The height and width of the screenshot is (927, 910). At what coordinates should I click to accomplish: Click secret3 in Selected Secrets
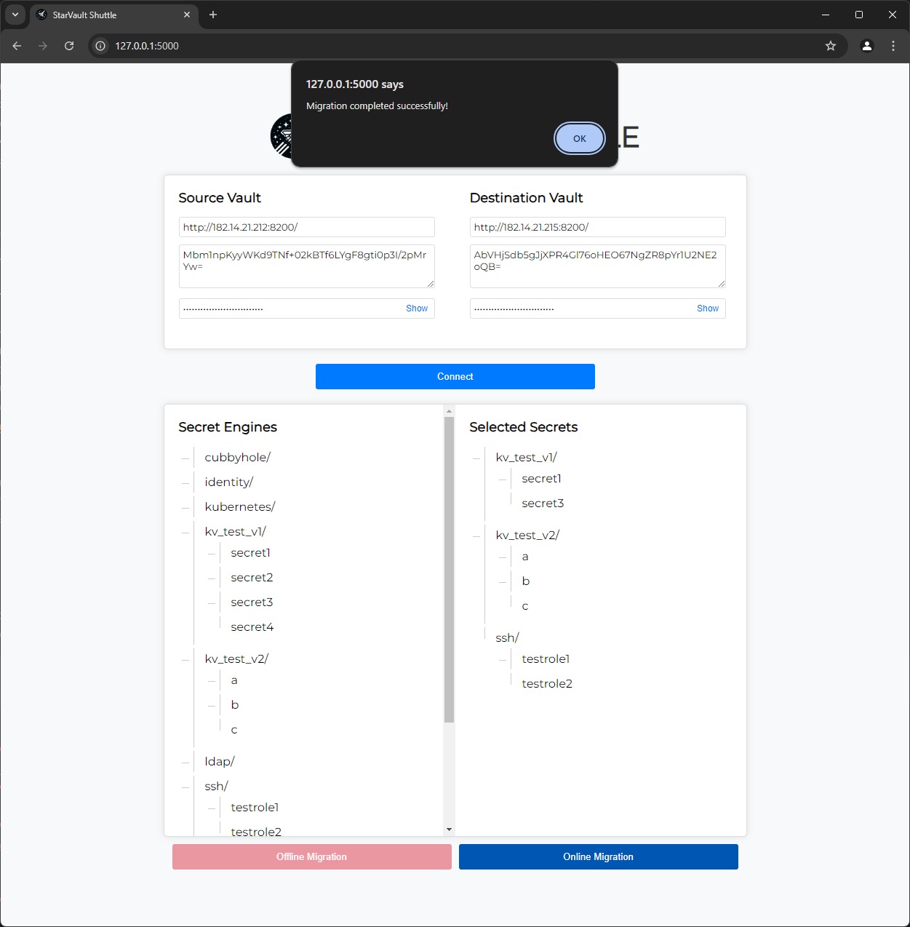(543, 504)
